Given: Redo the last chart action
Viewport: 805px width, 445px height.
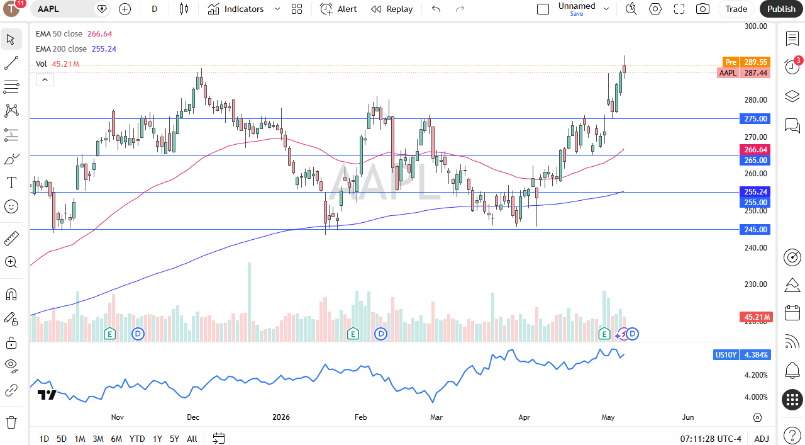Looking at the screenshot, I should pyautogui.click(x=460, y=9).
